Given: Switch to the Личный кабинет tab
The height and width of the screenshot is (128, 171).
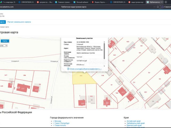Looking at the screenshot, I should [81, 2].
